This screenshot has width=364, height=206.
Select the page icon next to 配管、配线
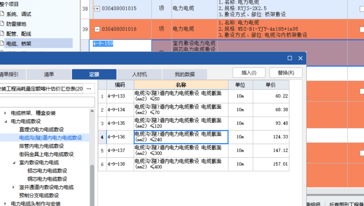(x=2, y=33)
